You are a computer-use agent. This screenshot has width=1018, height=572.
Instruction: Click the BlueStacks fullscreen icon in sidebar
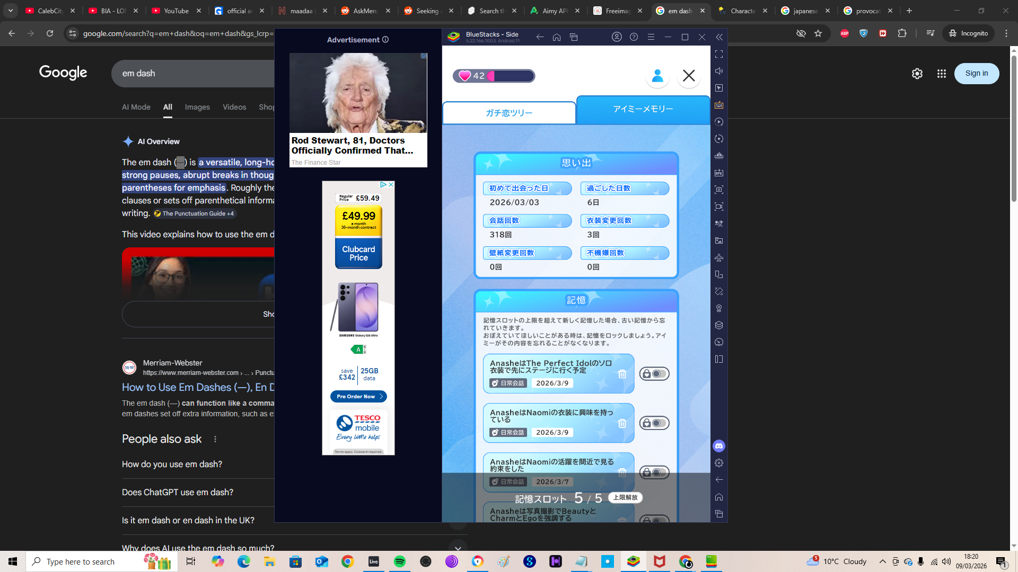pos(719,54)
